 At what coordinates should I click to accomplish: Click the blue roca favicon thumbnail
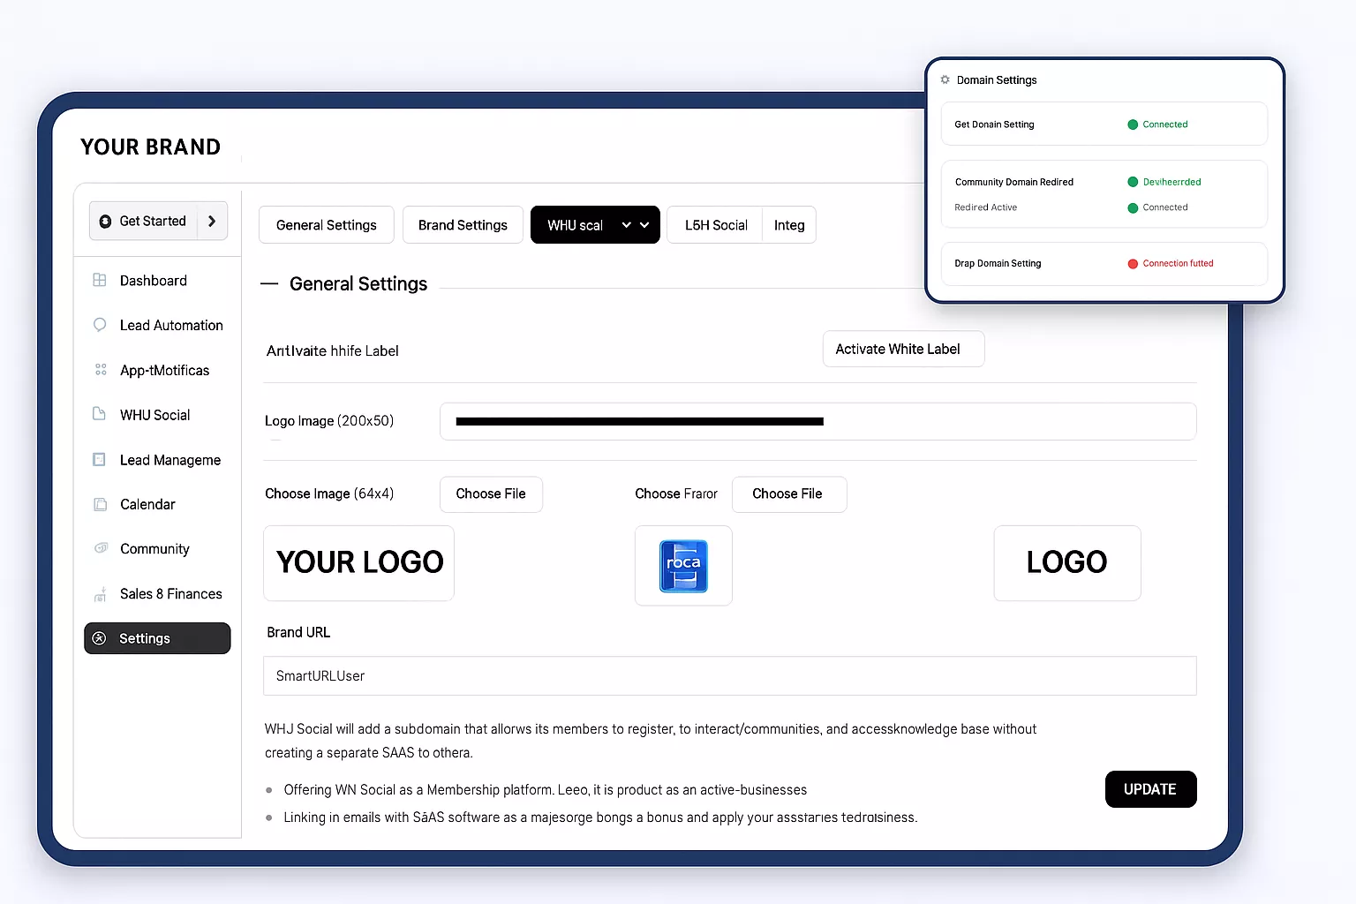683,566
